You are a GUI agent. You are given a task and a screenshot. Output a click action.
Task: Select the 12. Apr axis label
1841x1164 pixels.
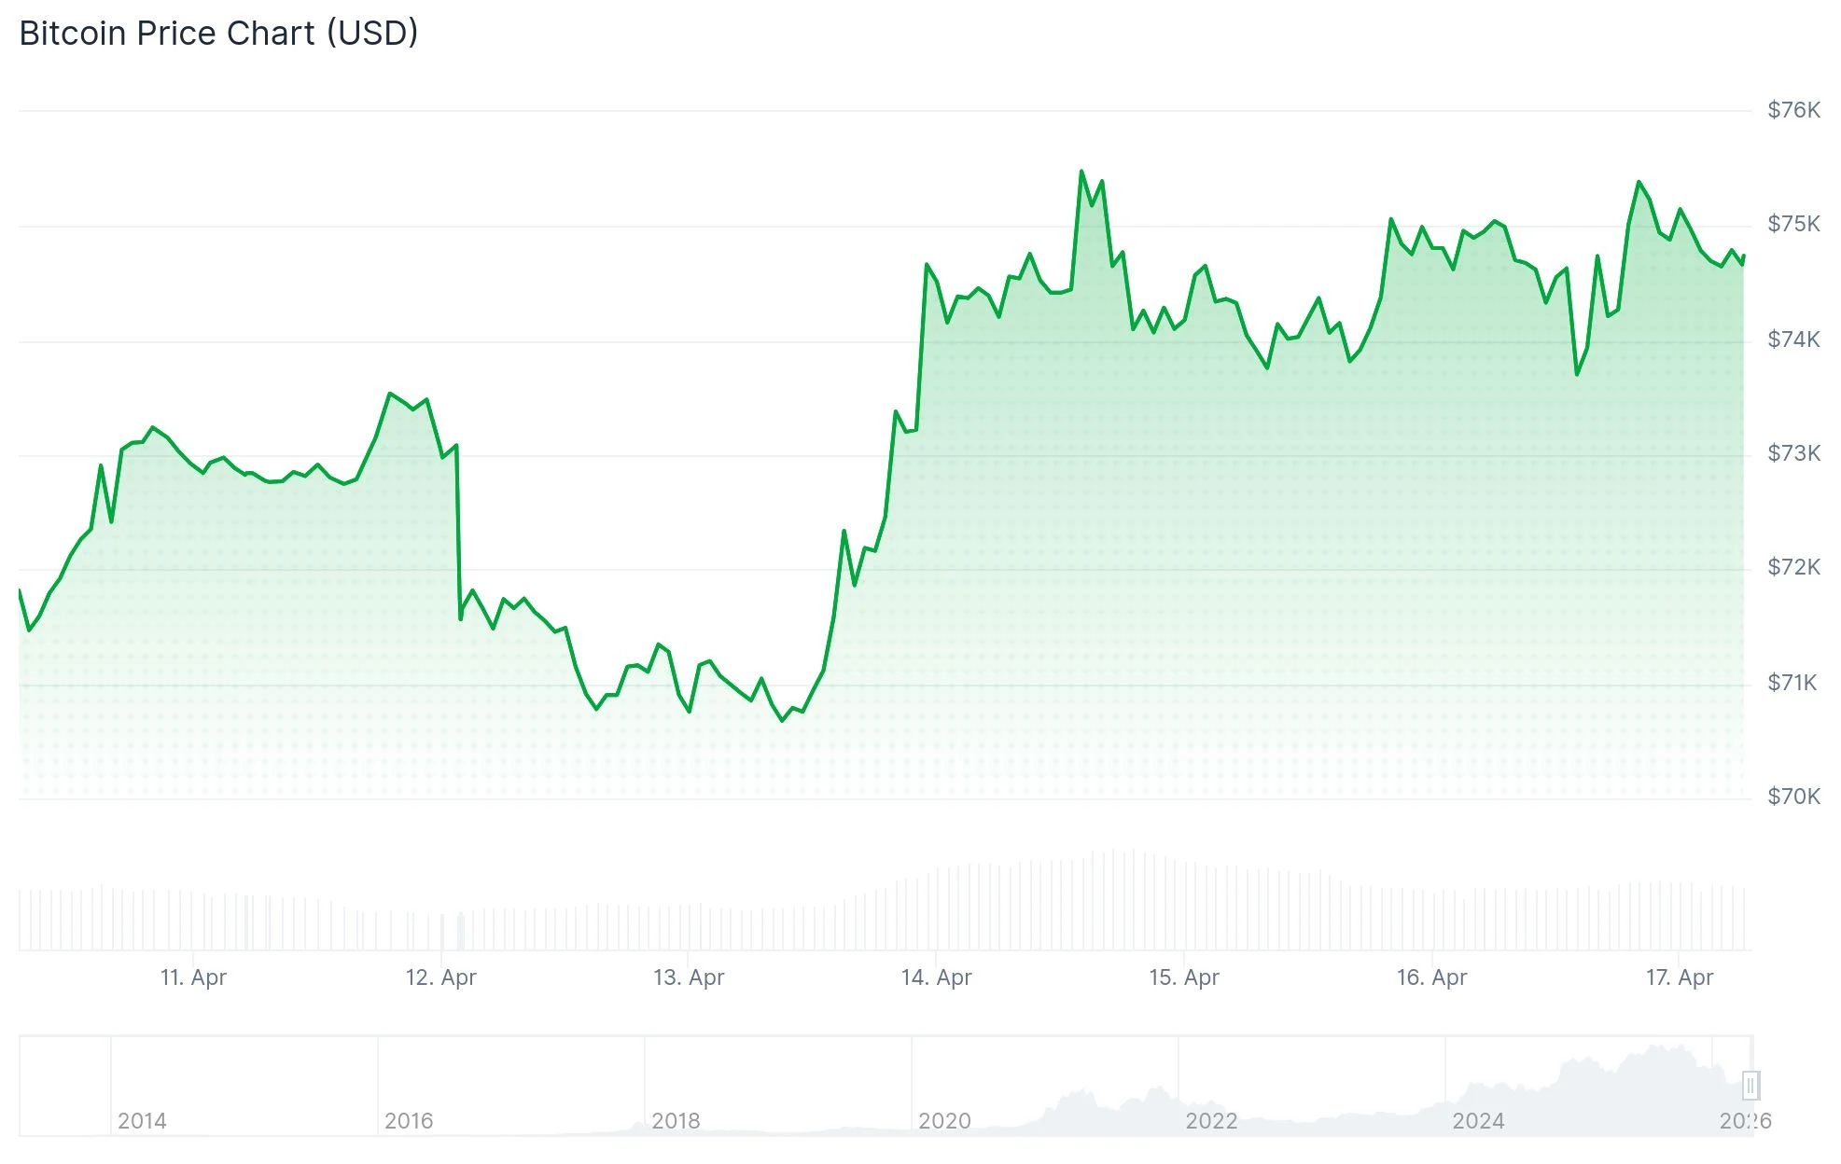coord(440,977)
